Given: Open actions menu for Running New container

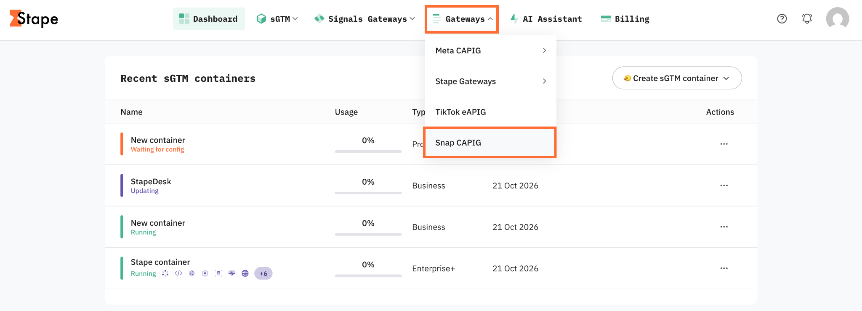Looking at the screenshot, I should (x=724, y=227).
